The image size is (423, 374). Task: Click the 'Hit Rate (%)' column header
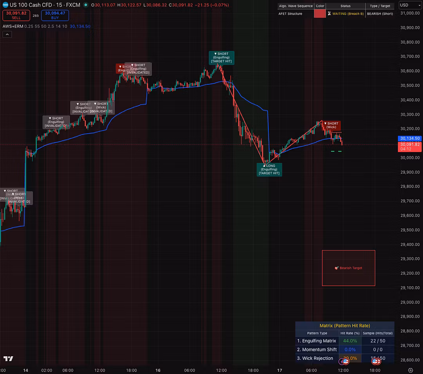(350, 333)
